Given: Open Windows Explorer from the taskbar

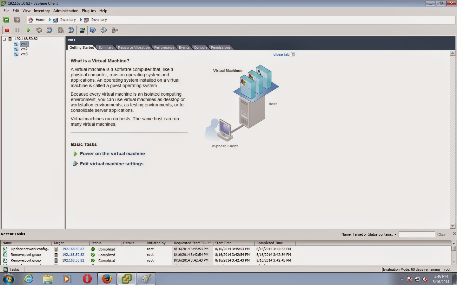Looking at the screenshot, I should tap(48, 279).
